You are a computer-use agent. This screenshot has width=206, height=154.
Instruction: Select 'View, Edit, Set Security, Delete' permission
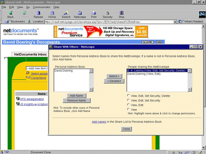click(x=128, y=96)
